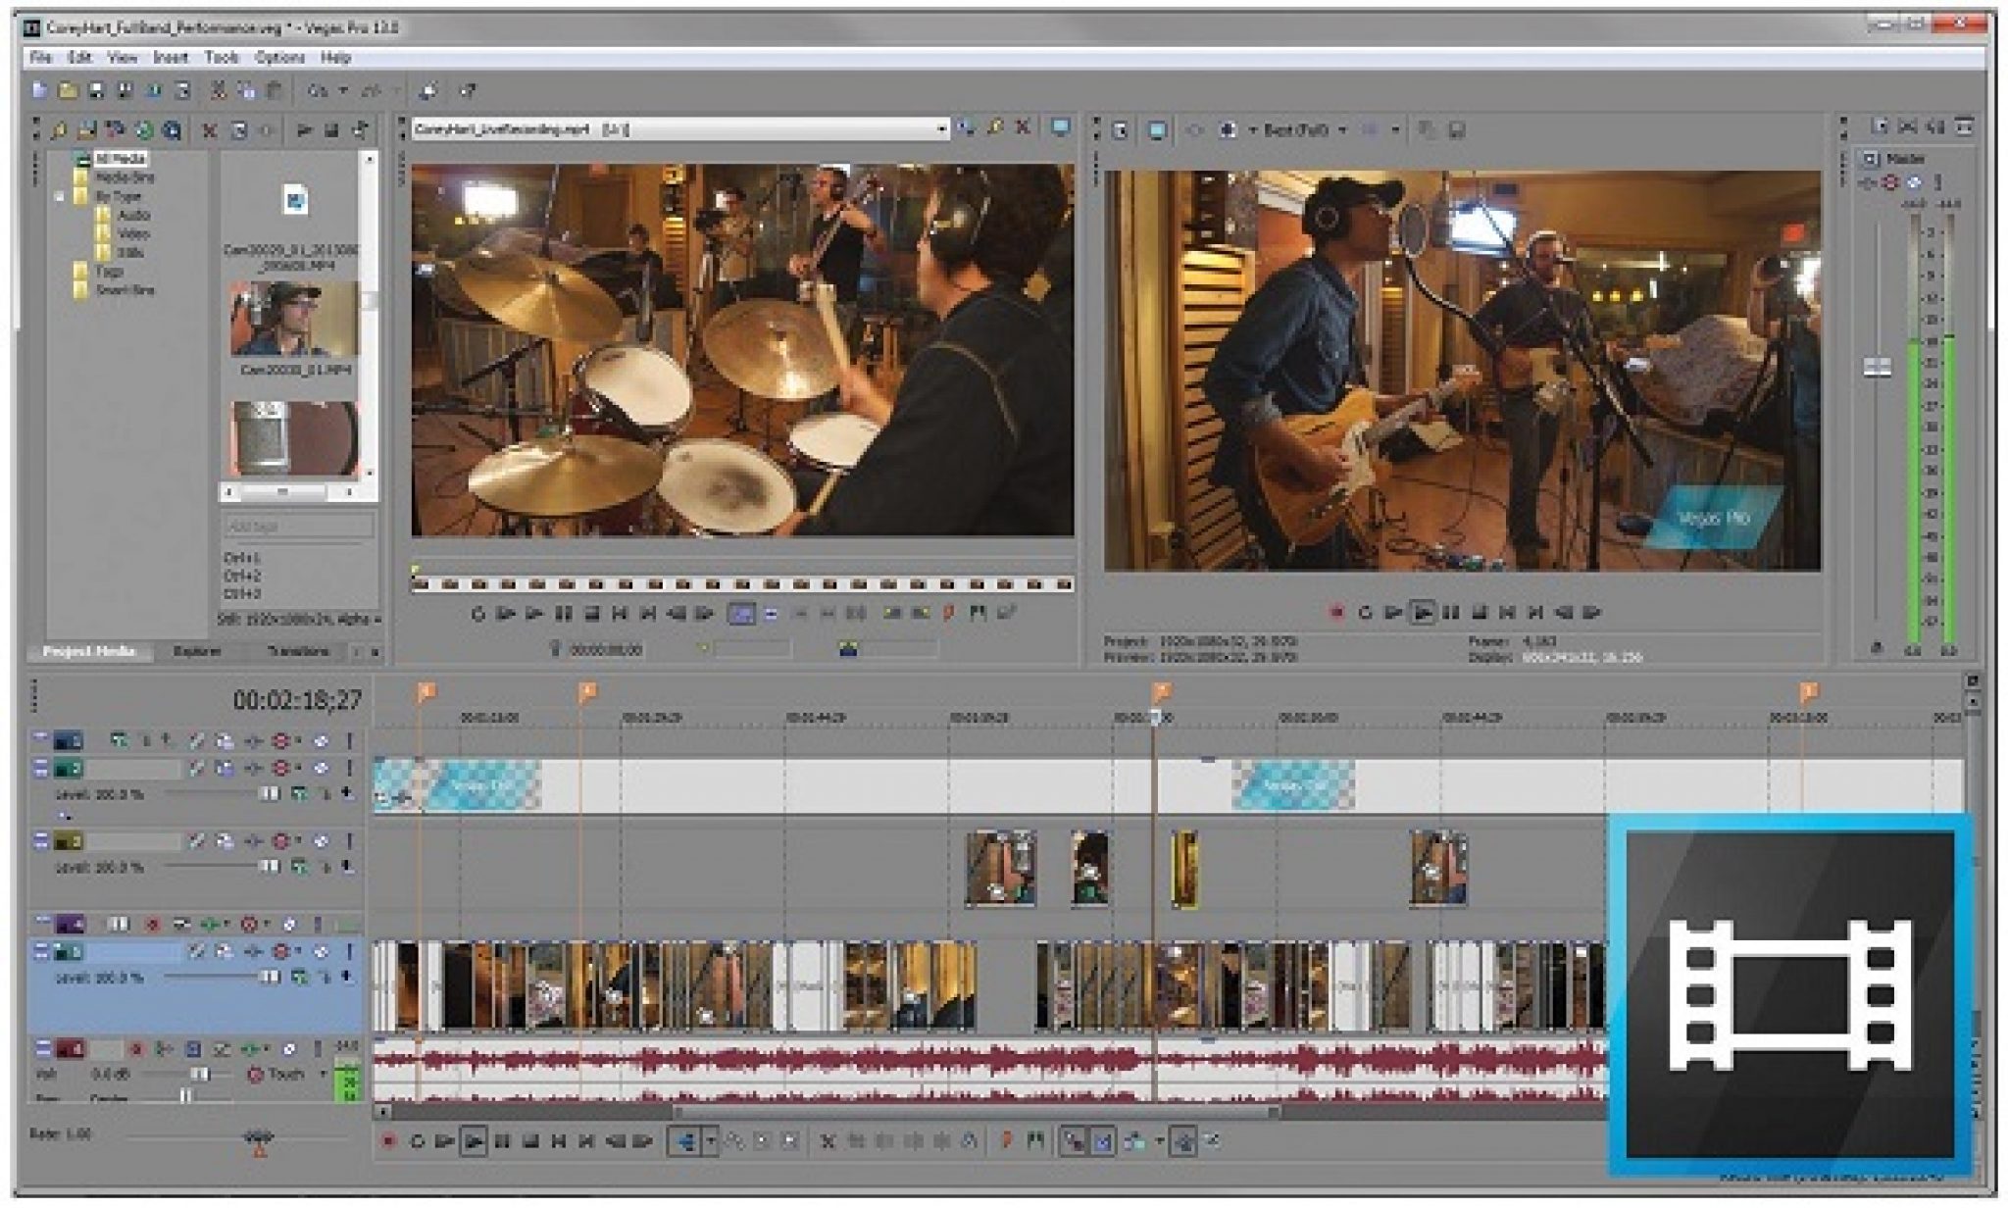2008x1208 pixels.
Task: Open the trimmer media file dropdown
Action: (x=940, y=128)
